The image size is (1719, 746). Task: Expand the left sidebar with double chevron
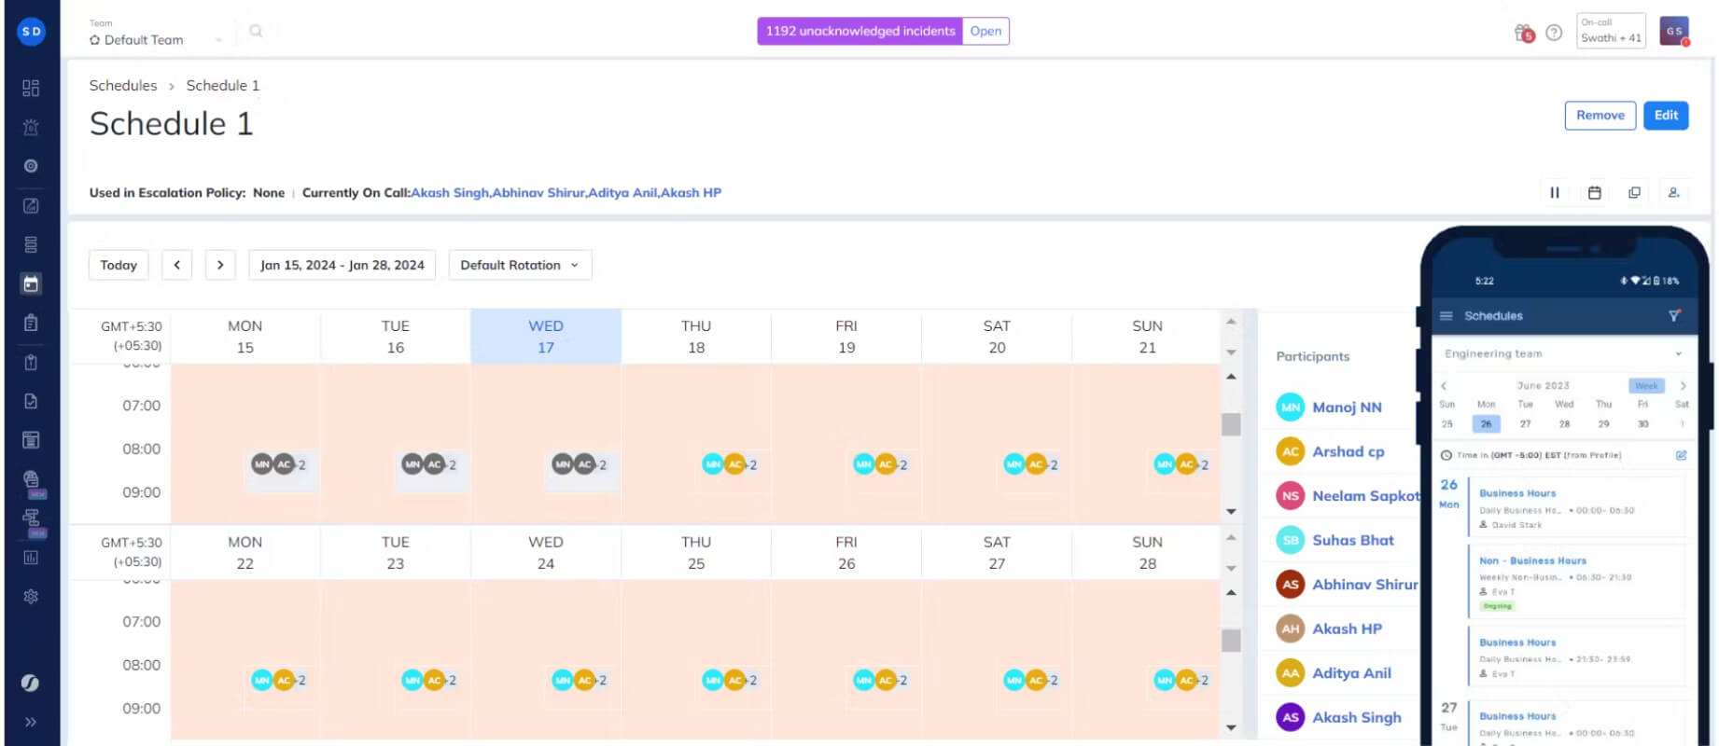[x=31, y=721]
